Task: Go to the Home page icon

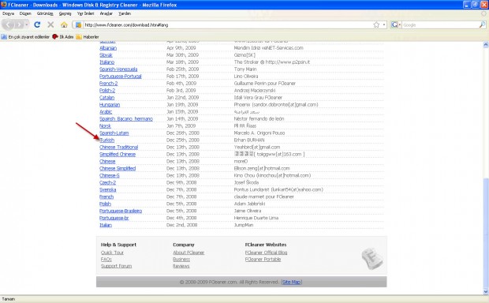Action: tap(64, 24)
